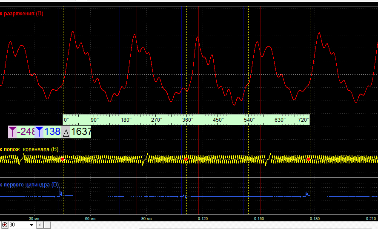378x229 pixels.
Task: Click the empty horizontal scrollbar track
Action: pyautogui.click(x=215, y=225)
